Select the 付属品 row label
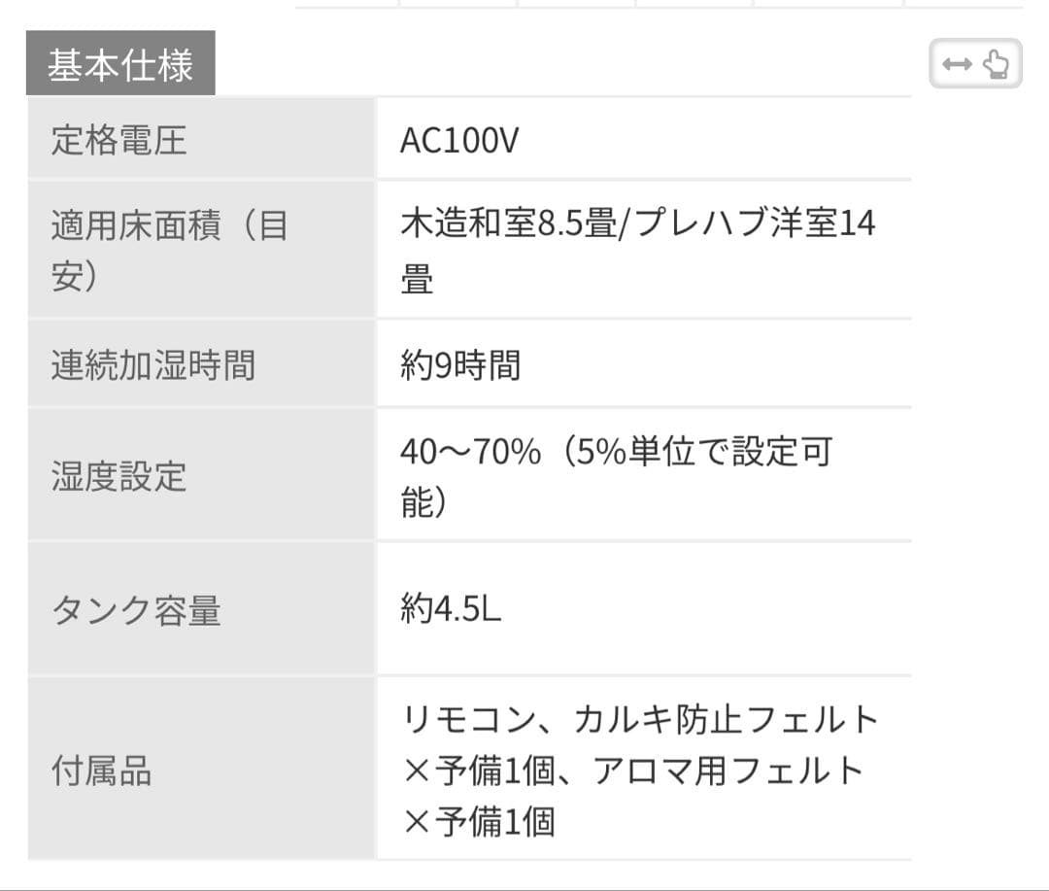This screenshot has width=1049, height=891. (101, 771)
